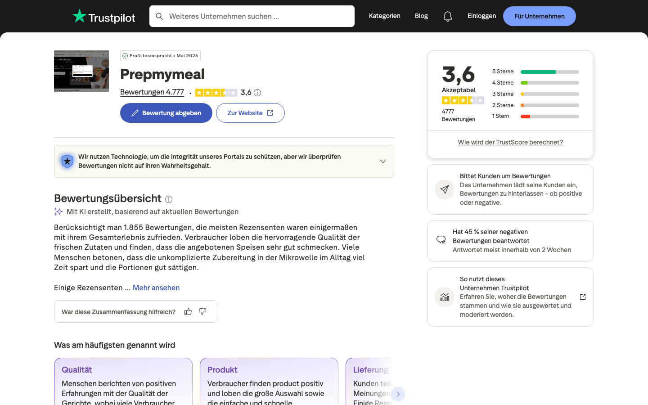The image size is (648, 405).
Task: Give the summary a thumbs down
Action: [202, 311]
